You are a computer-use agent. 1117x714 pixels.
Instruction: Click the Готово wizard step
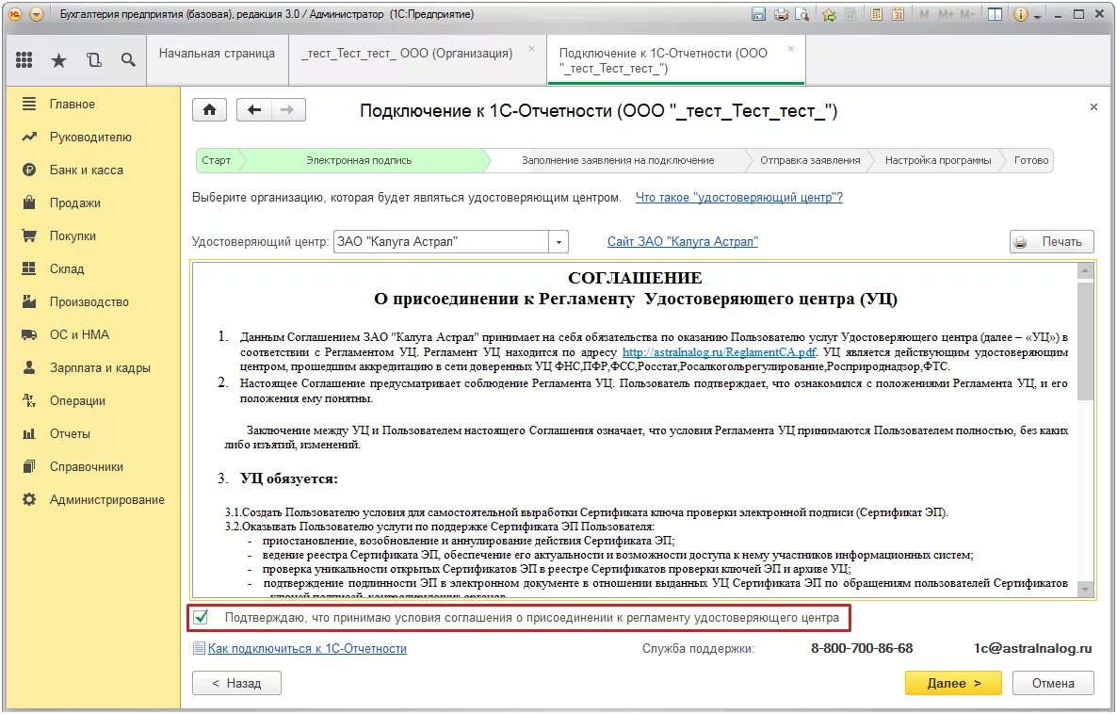click(x=1030, y=160)
